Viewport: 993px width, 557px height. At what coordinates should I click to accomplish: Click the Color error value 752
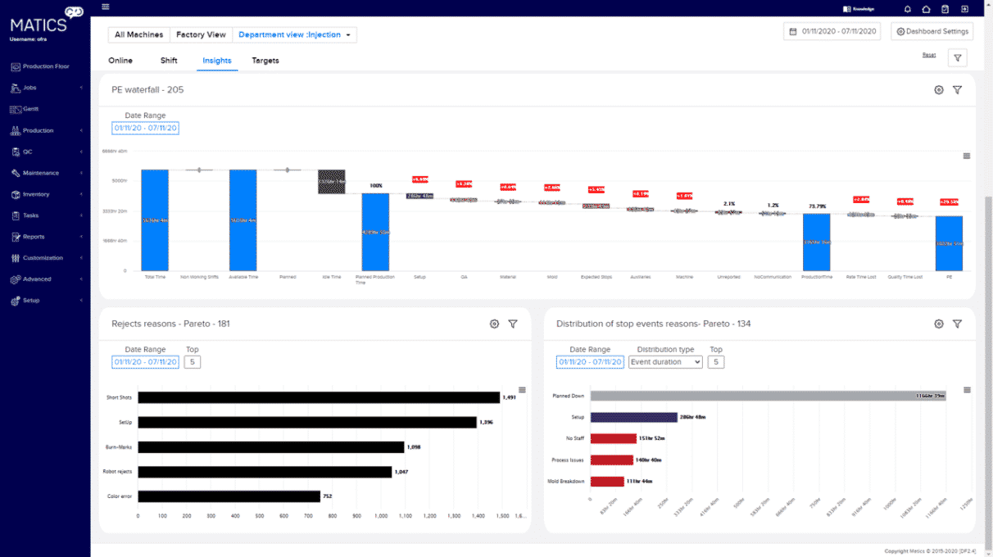[x=328, y=496]
